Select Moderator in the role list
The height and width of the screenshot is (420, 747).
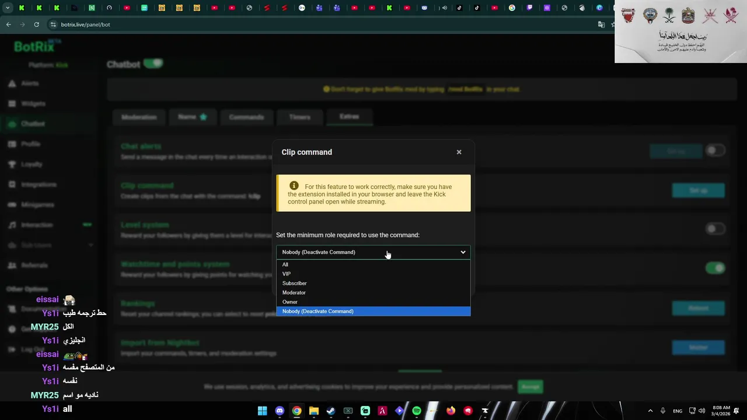[x=373, y=293]
